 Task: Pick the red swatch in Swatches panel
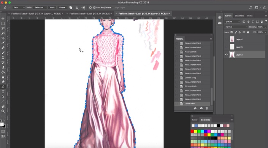pyautogui.click(x=192, y=131)
